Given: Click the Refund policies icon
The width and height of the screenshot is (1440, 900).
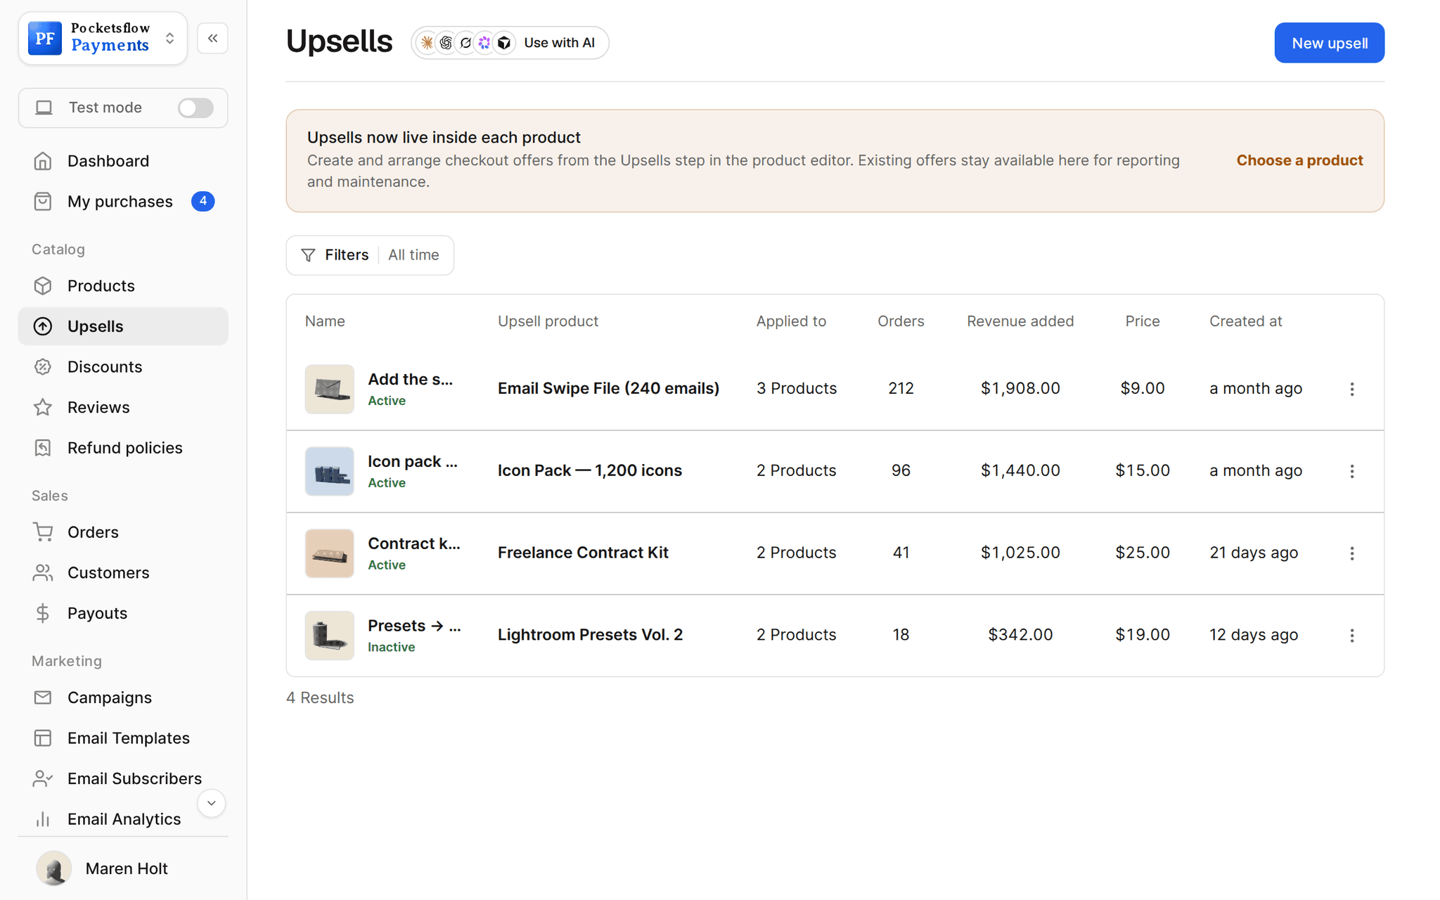Looking at the screenshot, I should [43, 448].
